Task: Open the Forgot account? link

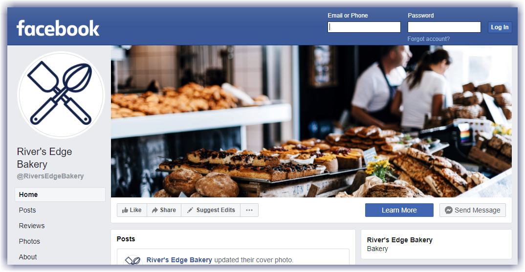Action: pos(428,39)
